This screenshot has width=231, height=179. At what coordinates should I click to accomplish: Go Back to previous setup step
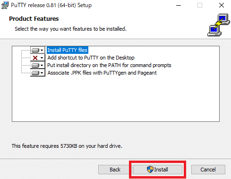115,170
